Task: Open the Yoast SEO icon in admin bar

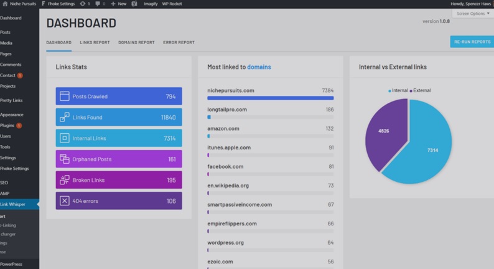Action: [134, 4]
